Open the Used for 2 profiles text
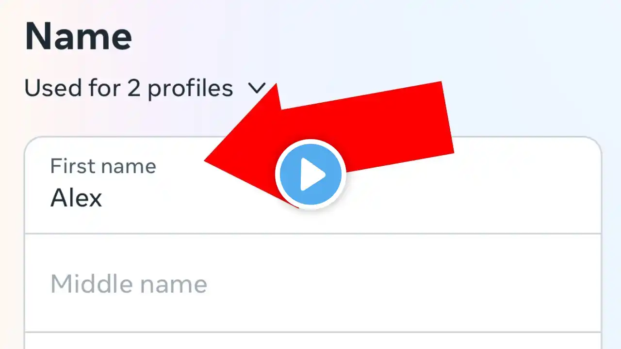The height and width of the screenshot is (349, 621). click(x=129, y=89)
